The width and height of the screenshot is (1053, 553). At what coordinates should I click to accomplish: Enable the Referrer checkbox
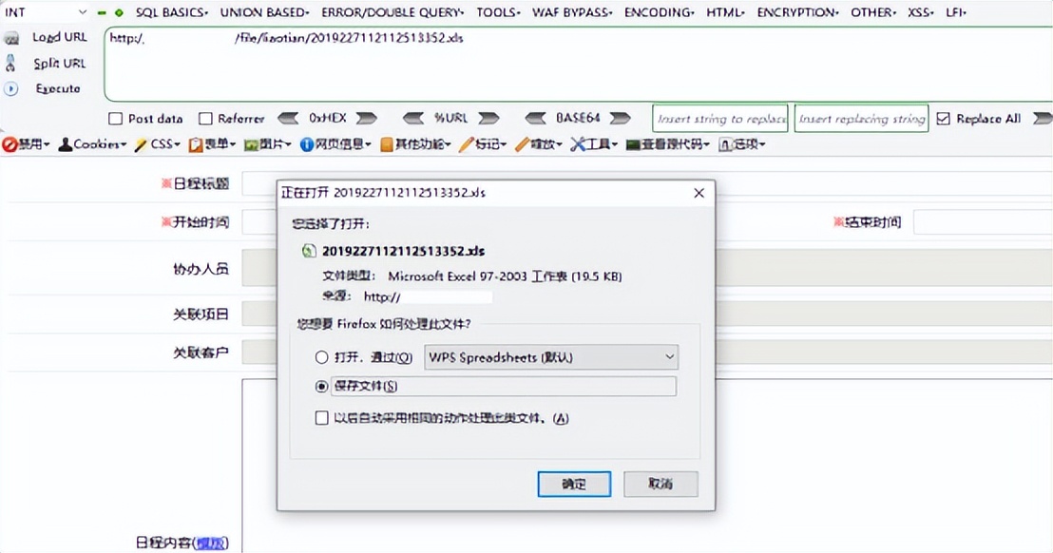(205, 119)
